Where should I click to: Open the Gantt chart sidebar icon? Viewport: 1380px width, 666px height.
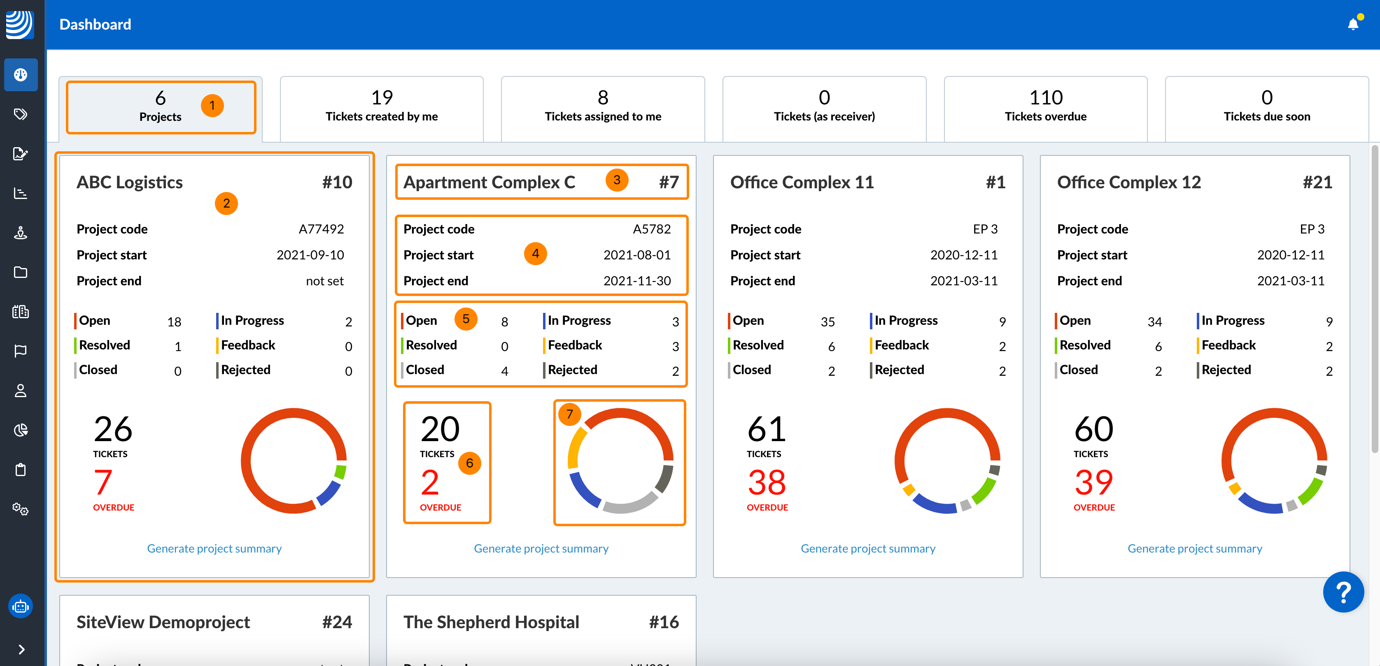[x=20, y=193]
